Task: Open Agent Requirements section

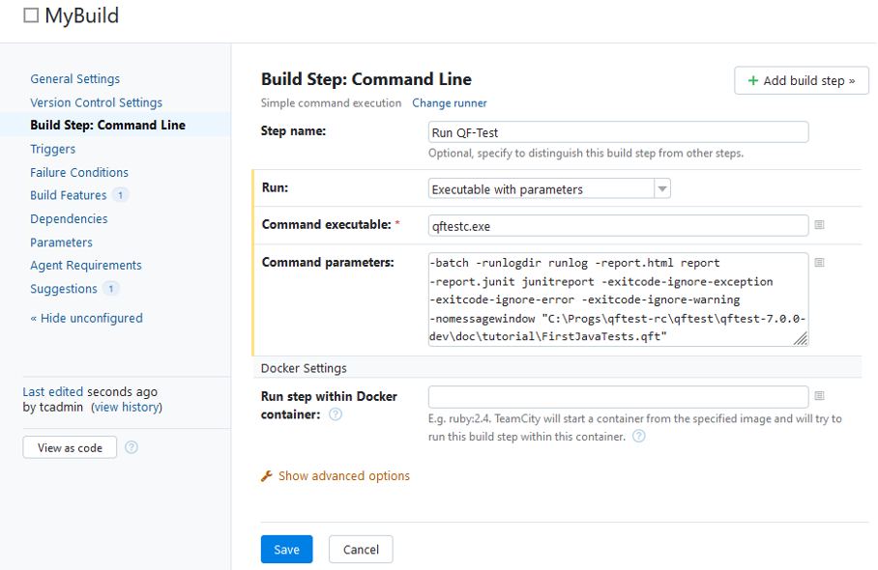Action: [x=86, y=265]
